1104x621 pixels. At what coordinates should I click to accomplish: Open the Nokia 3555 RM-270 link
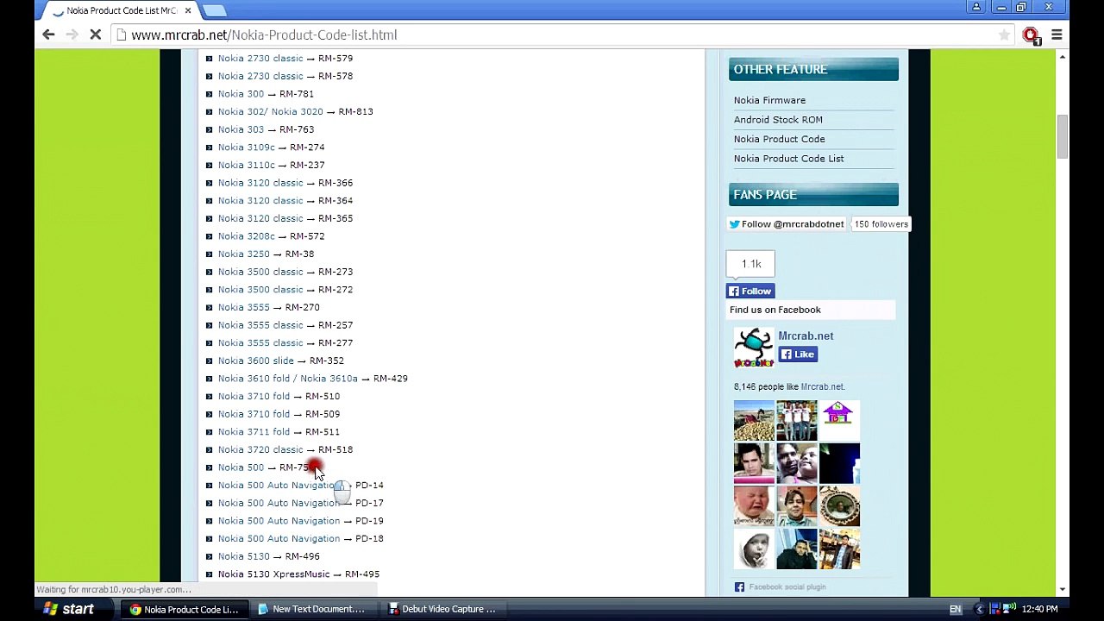243,307
